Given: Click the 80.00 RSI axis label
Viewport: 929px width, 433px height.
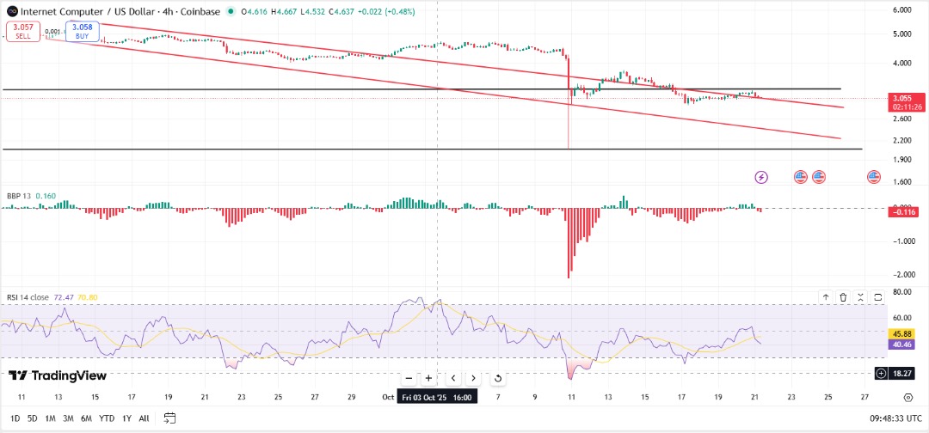Looking at the screenshot, I should pos(901,291).
